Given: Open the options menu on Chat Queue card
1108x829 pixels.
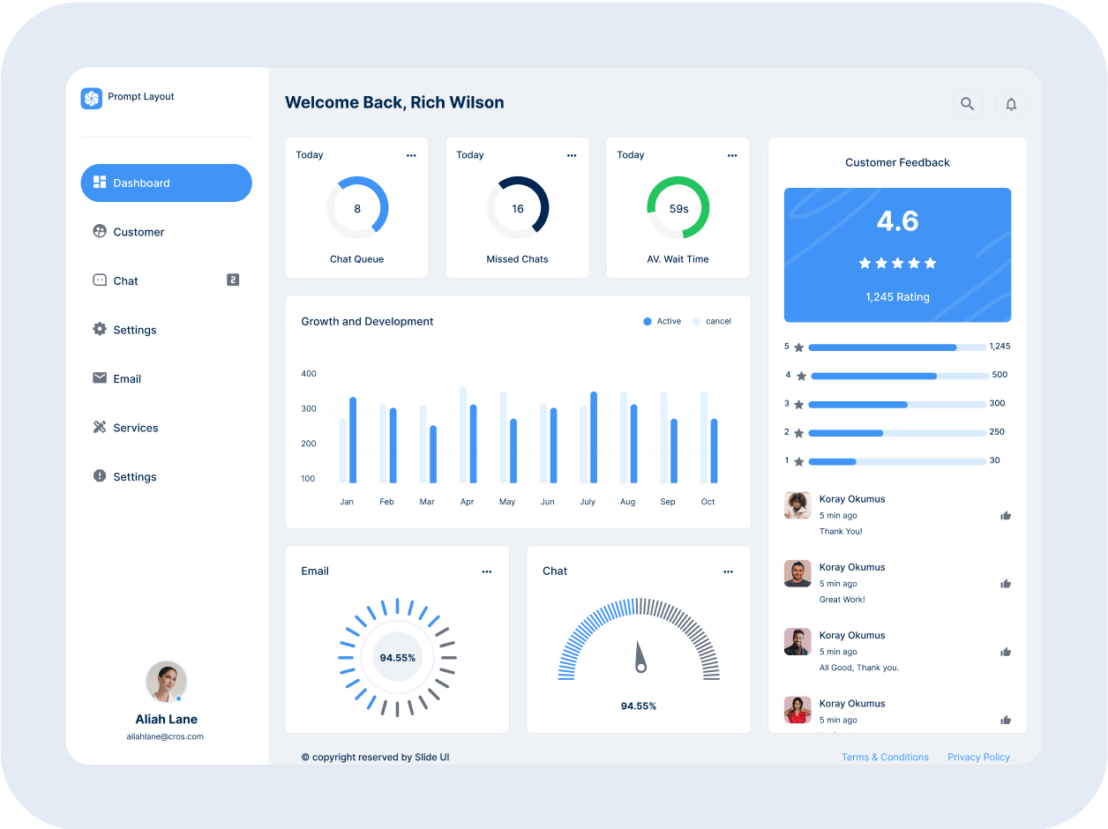Looking at the screenshot, I should 411,154.
